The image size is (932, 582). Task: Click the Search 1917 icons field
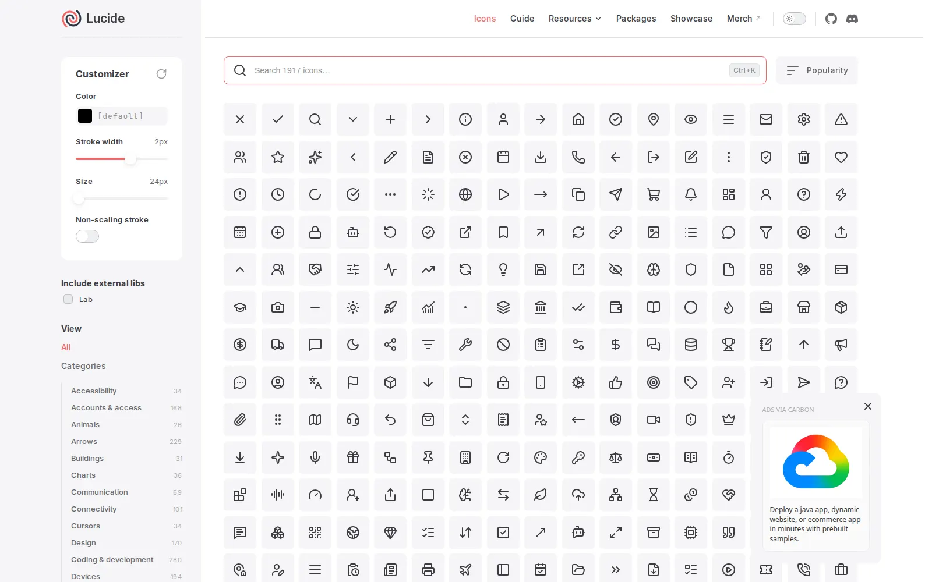(x=495, y=70)
